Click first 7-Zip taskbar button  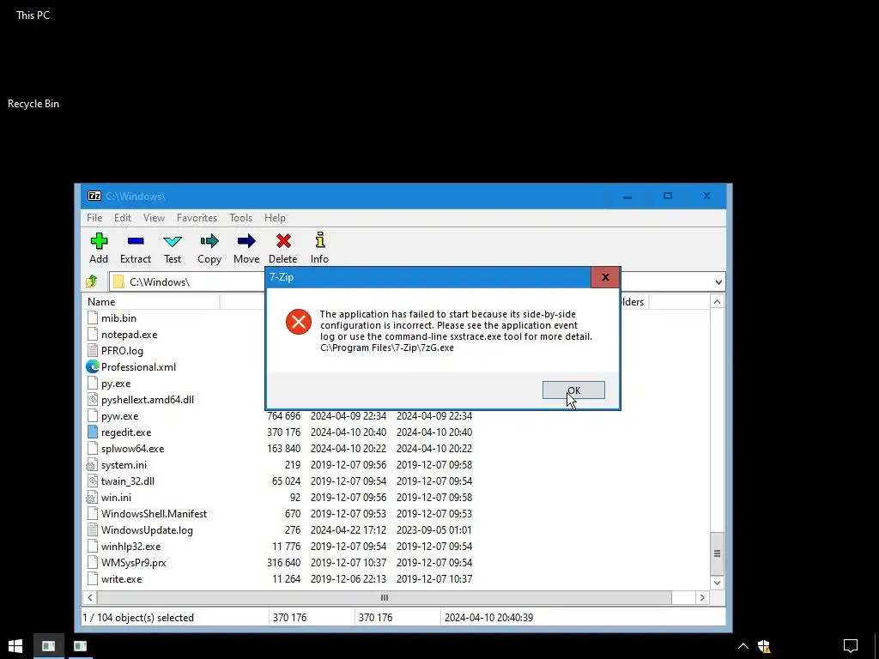click(x=48, y=645)
